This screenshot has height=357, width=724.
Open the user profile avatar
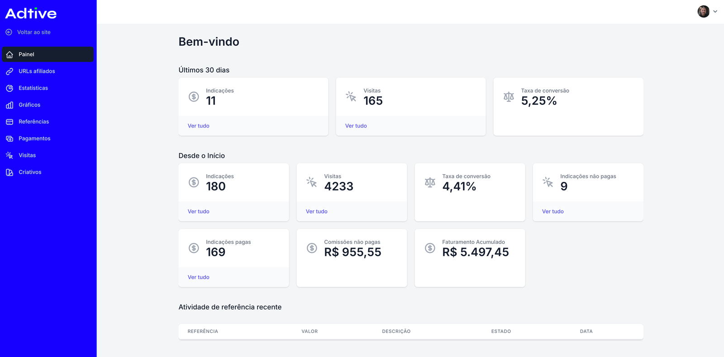pyautogui.click(x=703, y=12)
